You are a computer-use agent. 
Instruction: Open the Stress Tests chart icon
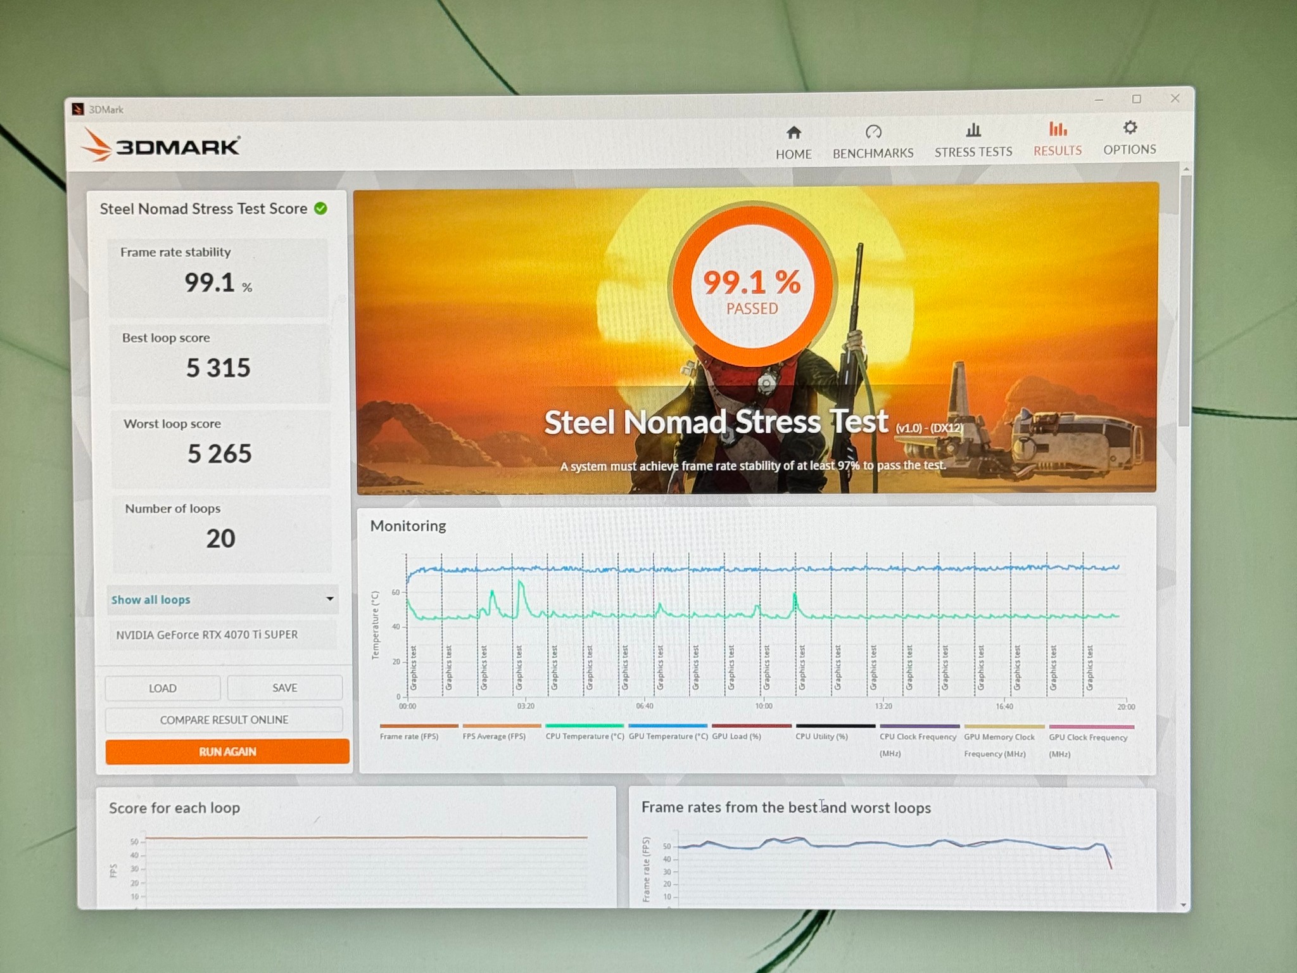click(973, 130)
